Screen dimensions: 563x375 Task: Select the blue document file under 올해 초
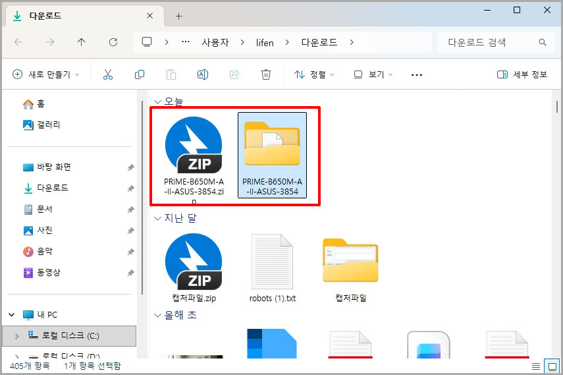click(272, 343)
